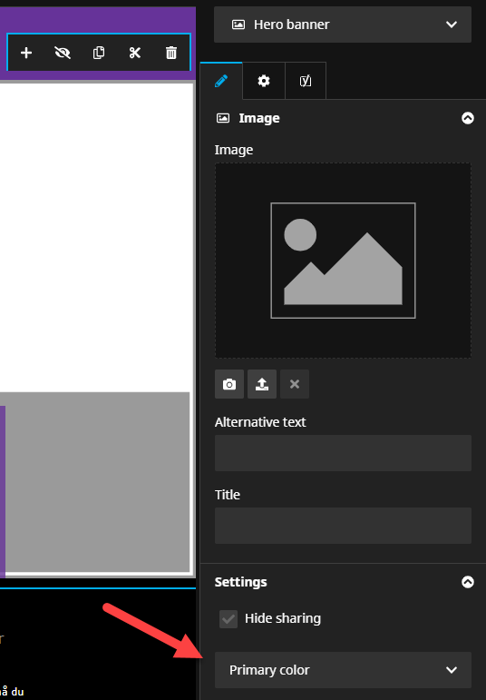Open the Hero banner block dropdown

(x=343, y=25)
